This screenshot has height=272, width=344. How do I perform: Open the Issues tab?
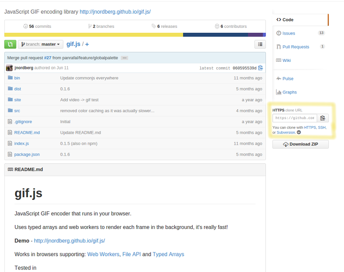[x=288, y=33]
